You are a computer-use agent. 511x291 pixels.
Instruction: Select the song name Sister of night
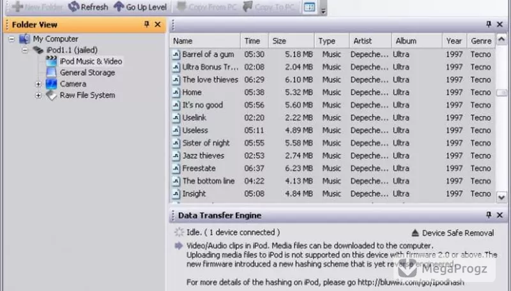tap(206, 143)
